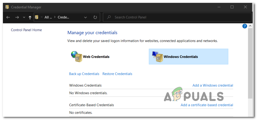Open the Recent locations dropdown arrow

tap(24, 17)
